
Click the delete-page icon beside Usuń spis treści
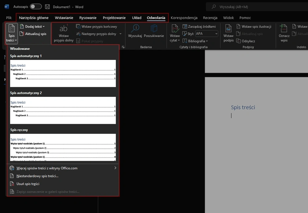pyautogui.click(x=12, y=184)
